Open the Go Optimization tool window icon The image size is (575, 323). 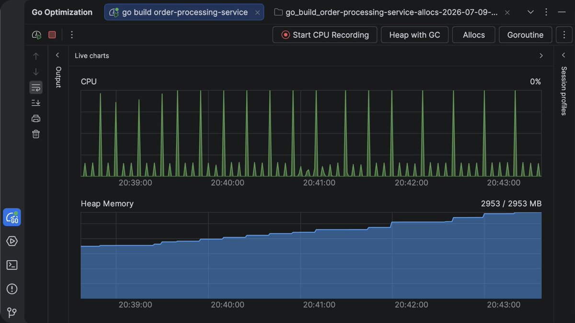click(x=12, y=217)
